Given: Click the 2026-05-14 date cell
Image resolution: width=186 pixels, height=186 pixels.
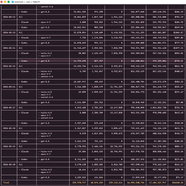Looking at the screenshot, I should coord(9,48).
